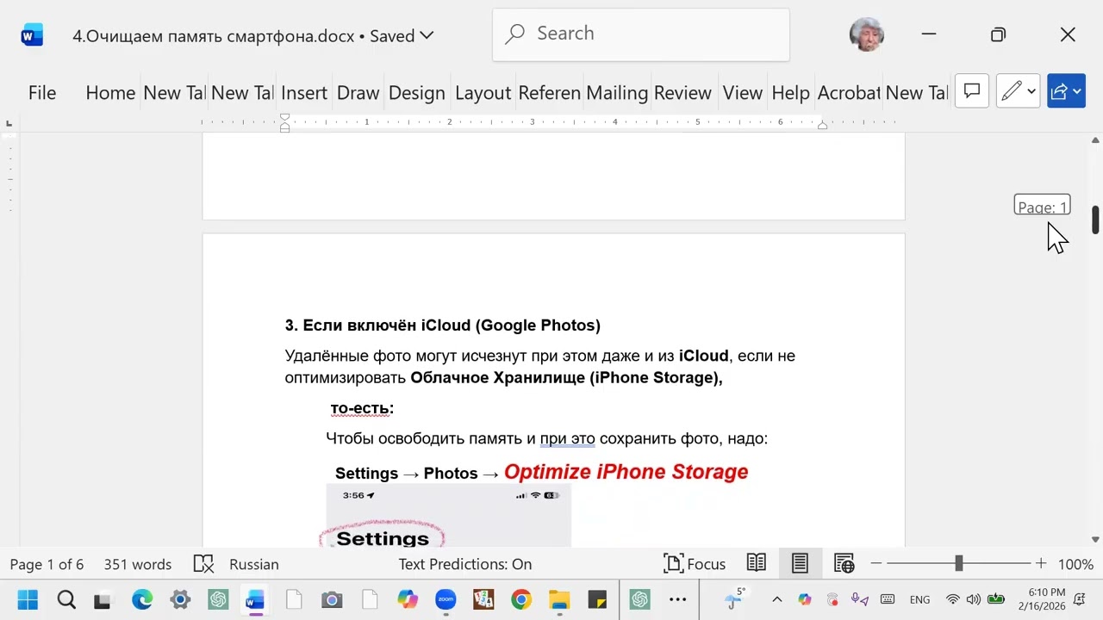
Task: Open File Explorer from taskbar
Action: pos(559,599)
